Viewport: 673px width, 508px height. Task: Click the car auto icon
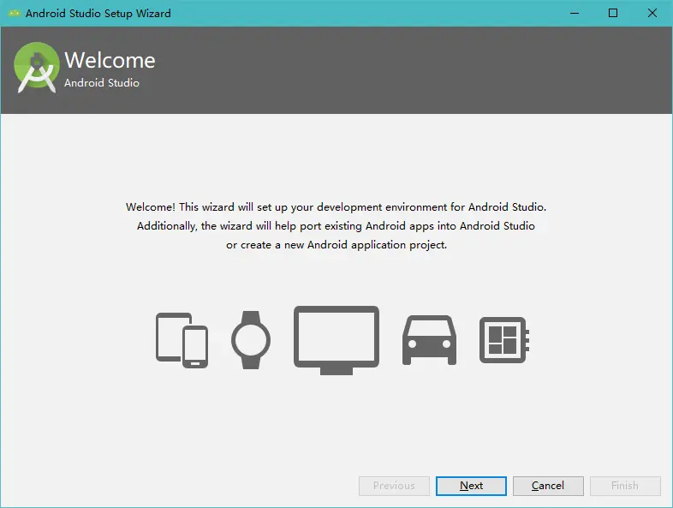pos(429,340)
